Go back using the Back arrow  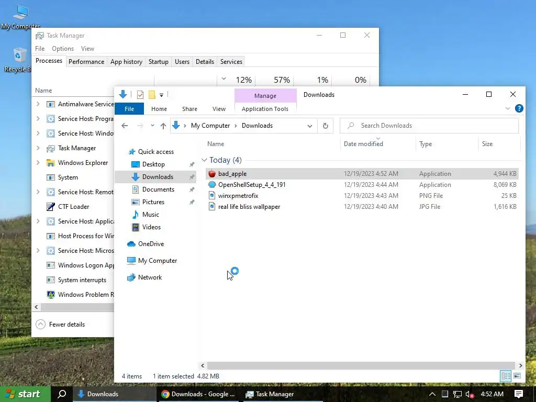coord(125,126)
